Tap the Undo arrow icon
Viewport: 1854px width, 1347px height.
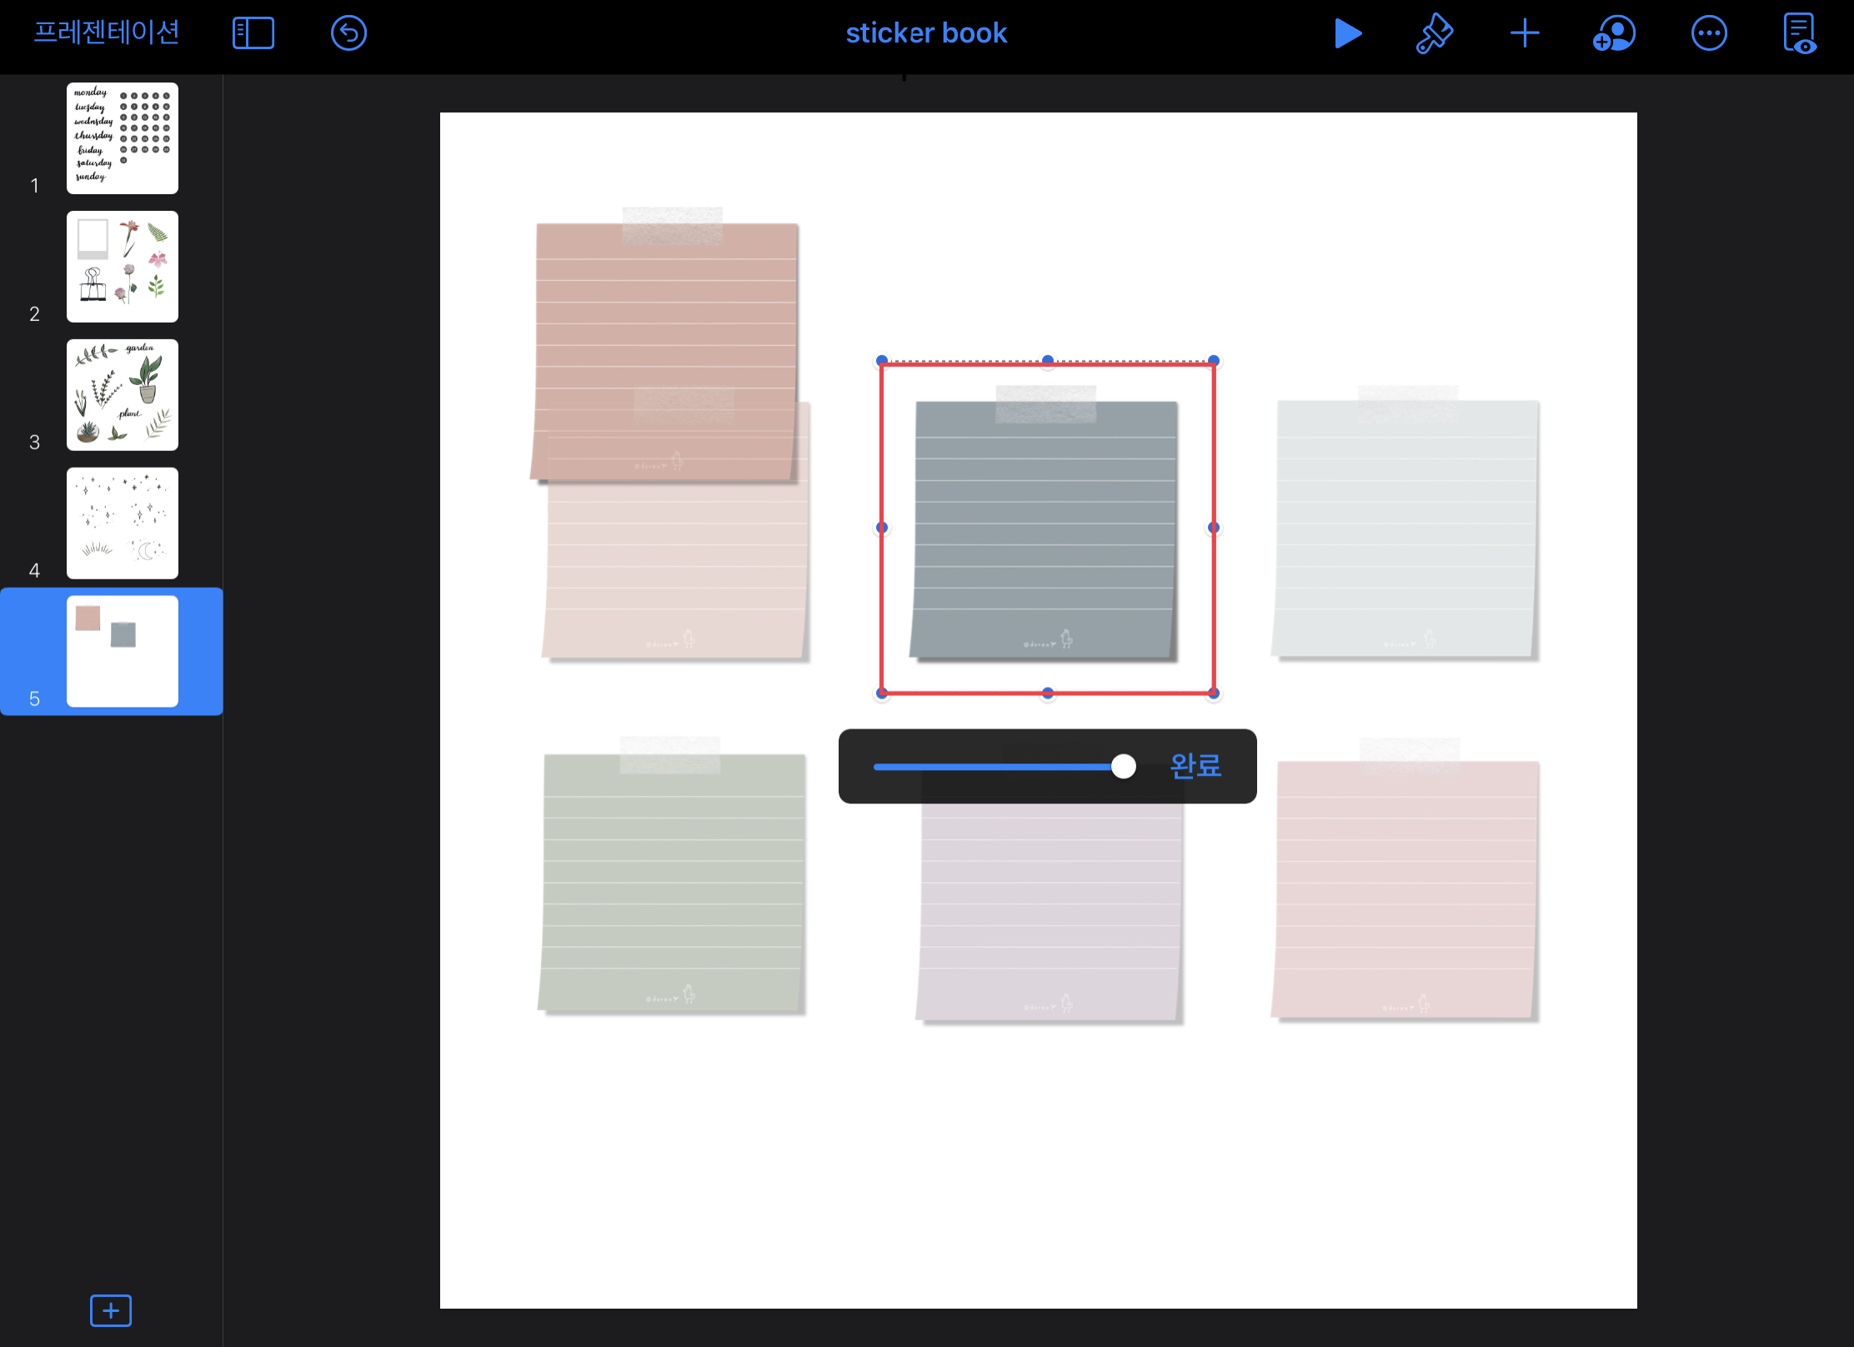(348, 33)
